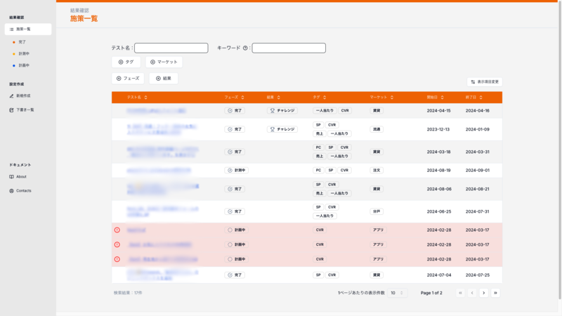Open 新規作成 in the sidebar
562x316 pixels.
tap(23, 96)
